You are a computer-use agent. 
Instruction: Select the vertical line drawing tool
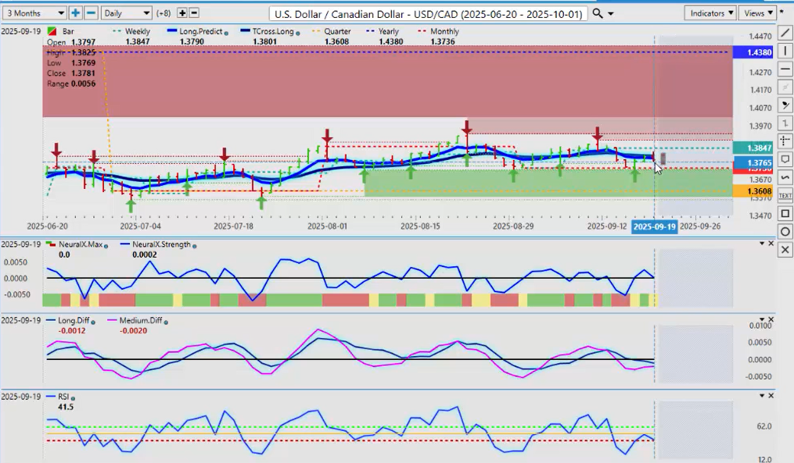[785, 51]
